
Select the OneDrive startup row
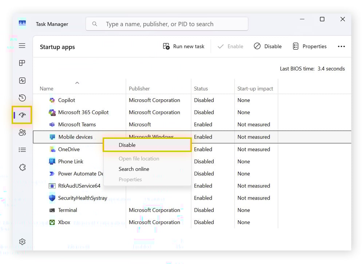(69, 149)
